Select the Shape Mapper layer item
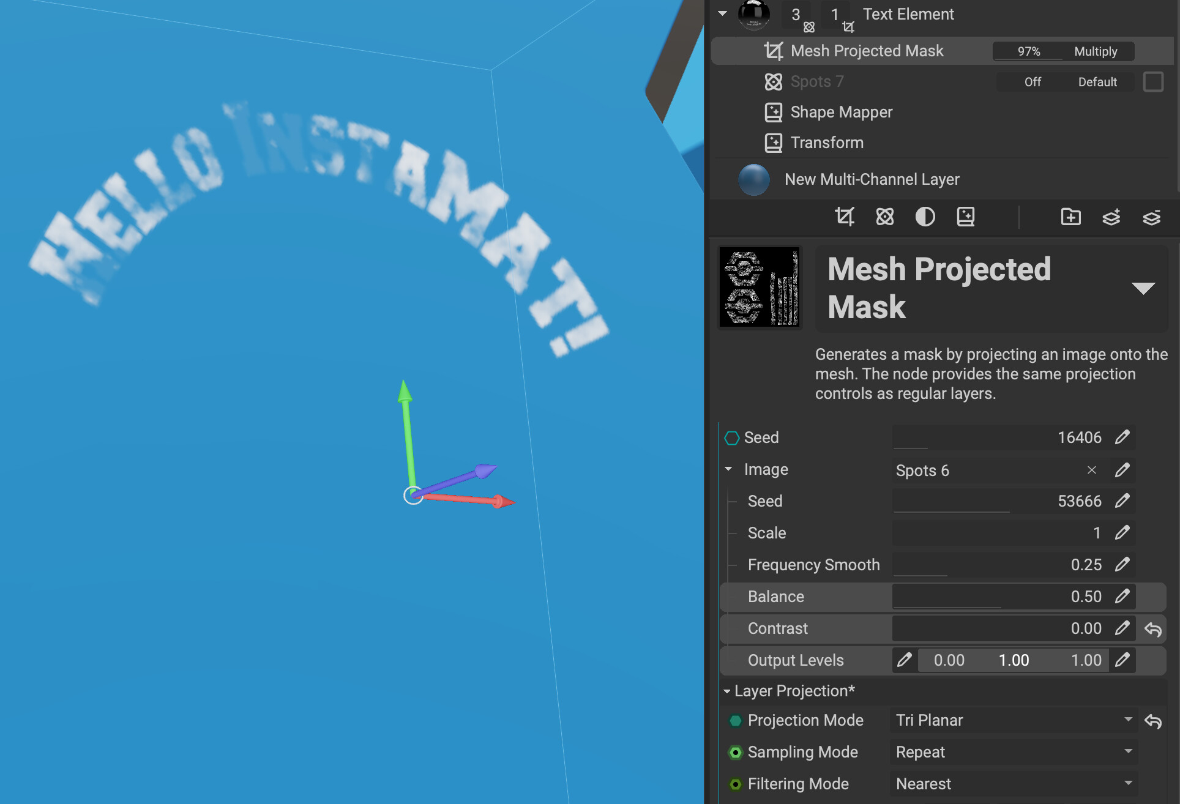 click(x=841, y=112)
